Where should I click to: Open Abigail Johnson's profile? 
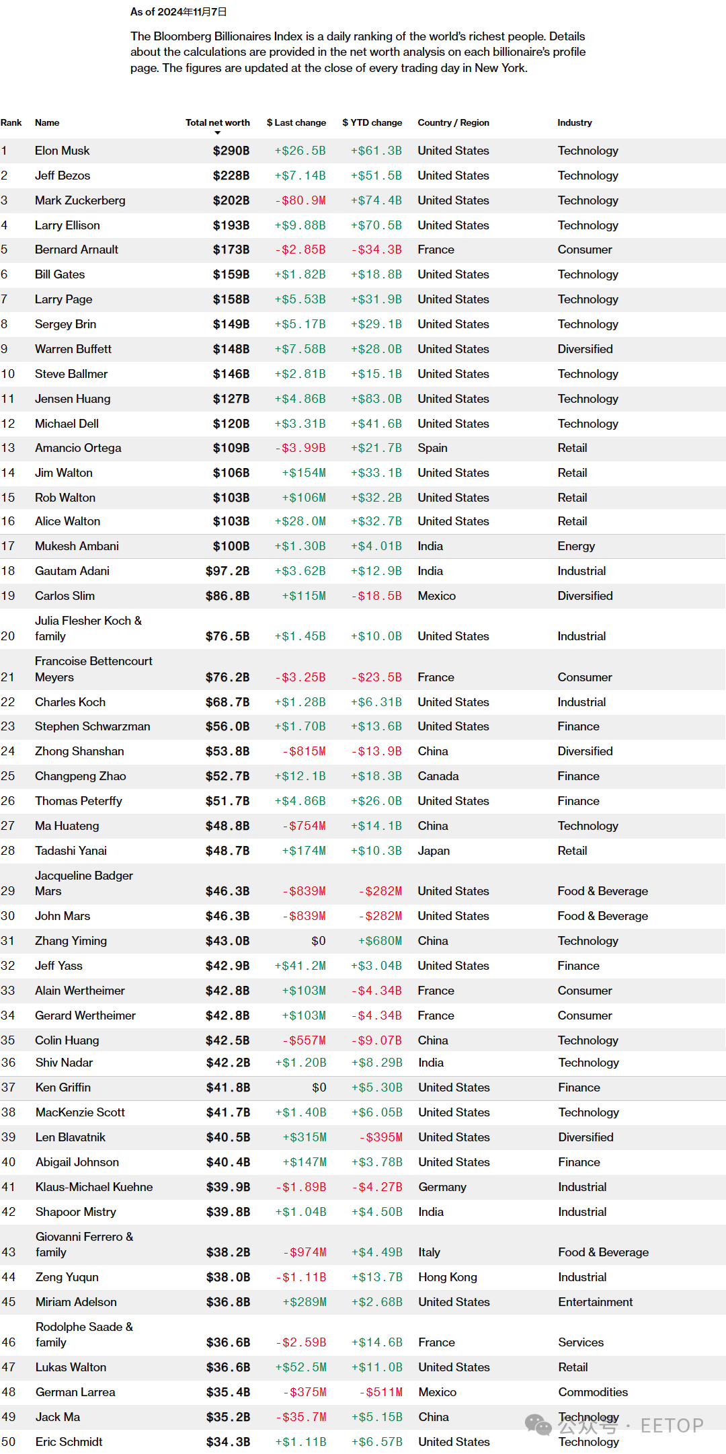(77, 1162)
